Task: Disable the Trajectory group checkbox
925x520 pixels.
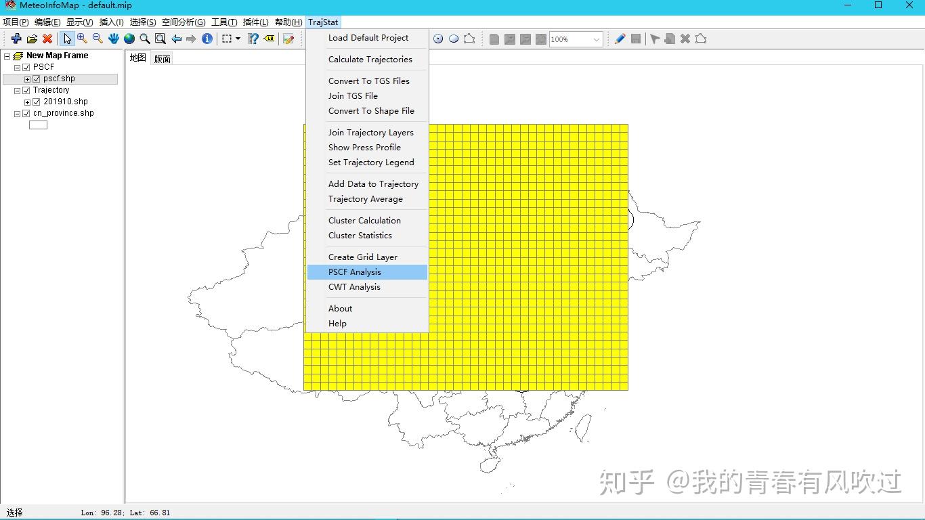Action: (x=26, y=89)
